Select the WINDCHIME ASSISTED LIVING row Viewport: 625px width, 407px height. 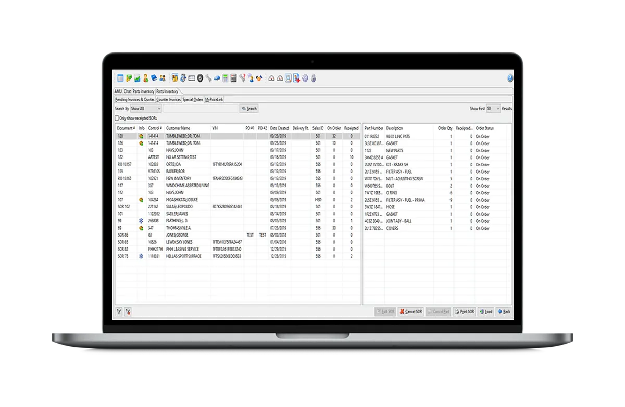[x=238, y=185]
